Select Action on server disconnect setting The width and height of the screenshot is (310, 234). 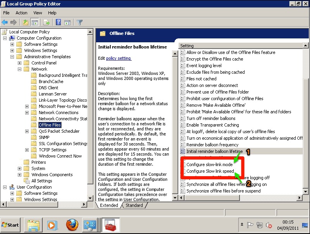tap(212, 85)
